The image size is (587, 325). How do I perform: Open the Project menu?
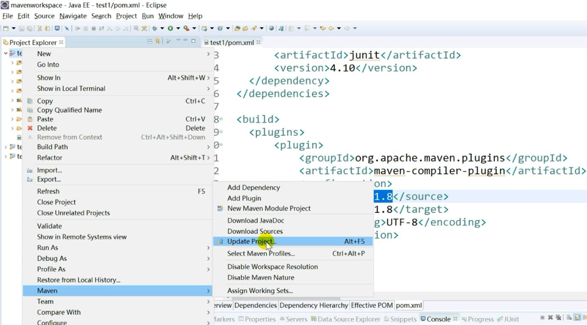(x=126, y=16)
